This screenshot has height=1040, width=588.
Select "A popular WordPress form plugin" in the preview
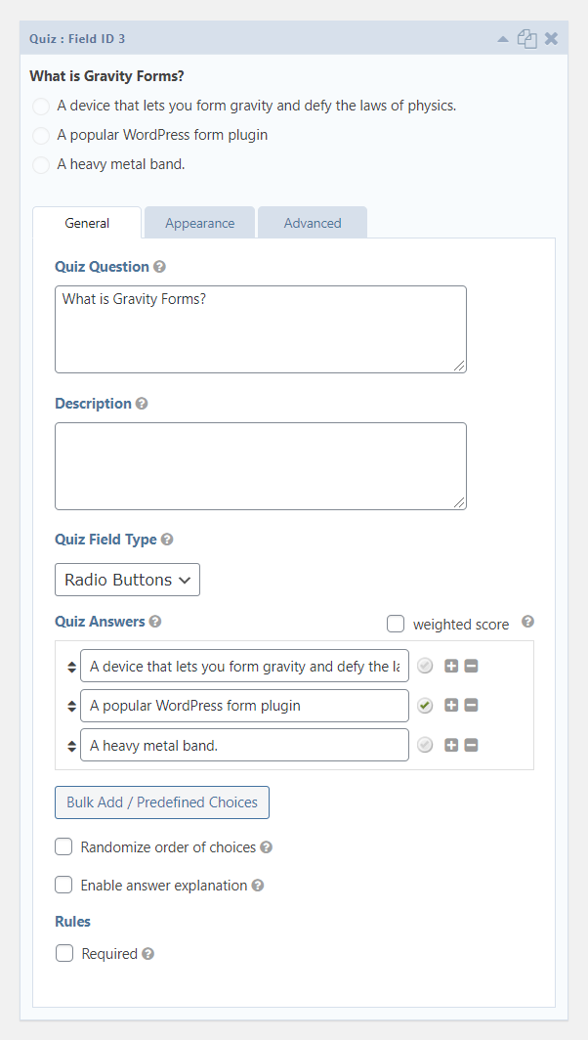coord(40,136)
